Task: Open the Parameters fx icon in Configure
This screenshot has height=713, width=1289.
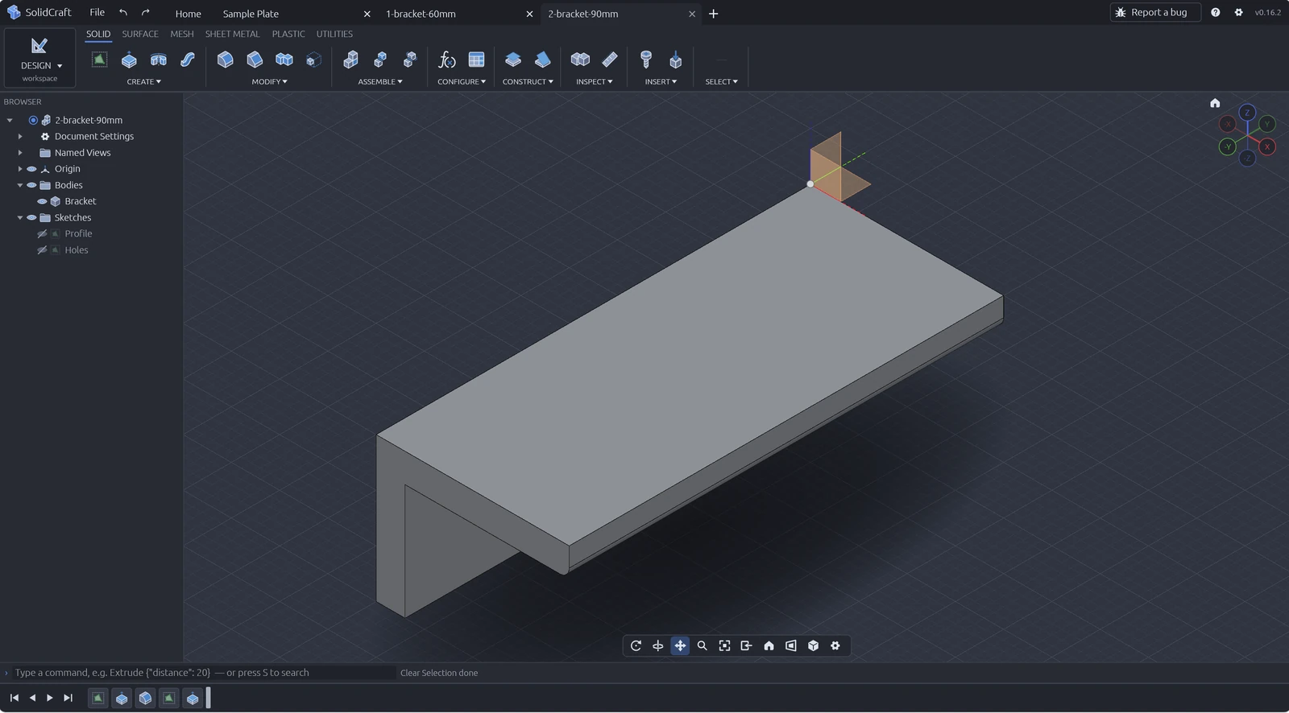Action: (x=446, y=60)
